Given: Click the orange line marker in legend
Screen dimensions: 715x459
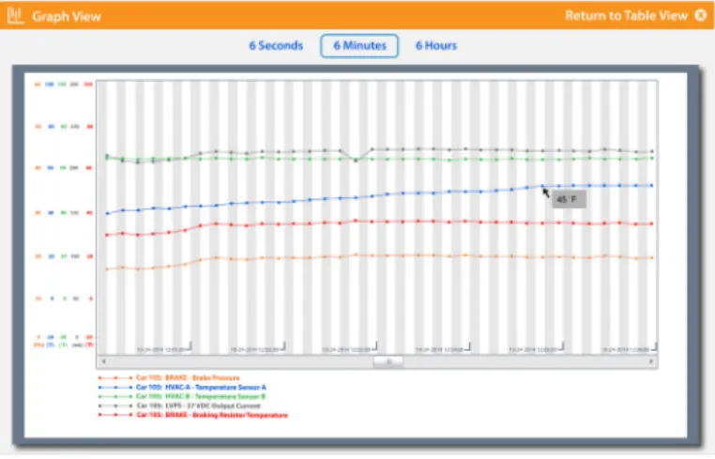Looking at the screenshot, I should [115, 377].
